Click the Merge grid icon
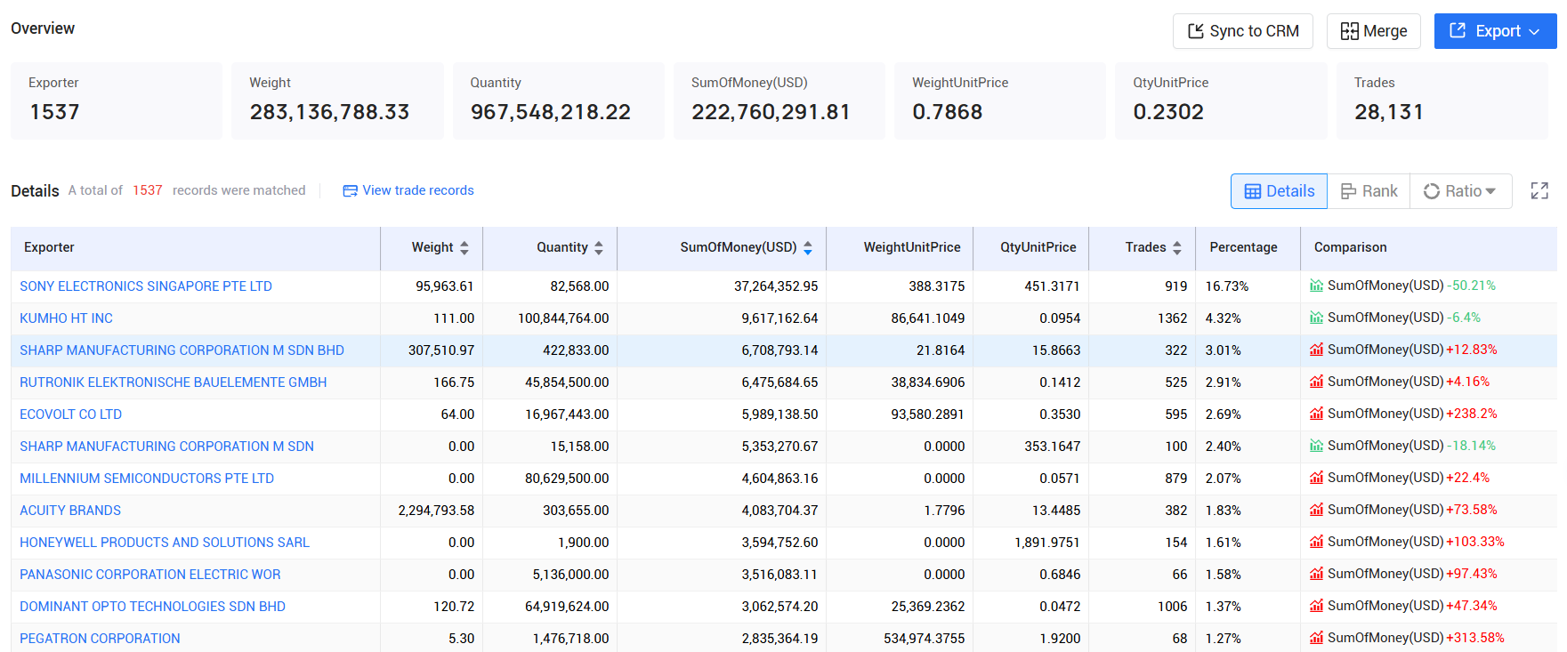The image size is (1567, 652). 1350,31
